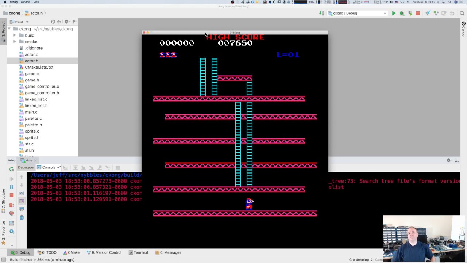
Task: Open the 9: Version Control tool window
Action: pyautogui.click(x=104, y=252)
